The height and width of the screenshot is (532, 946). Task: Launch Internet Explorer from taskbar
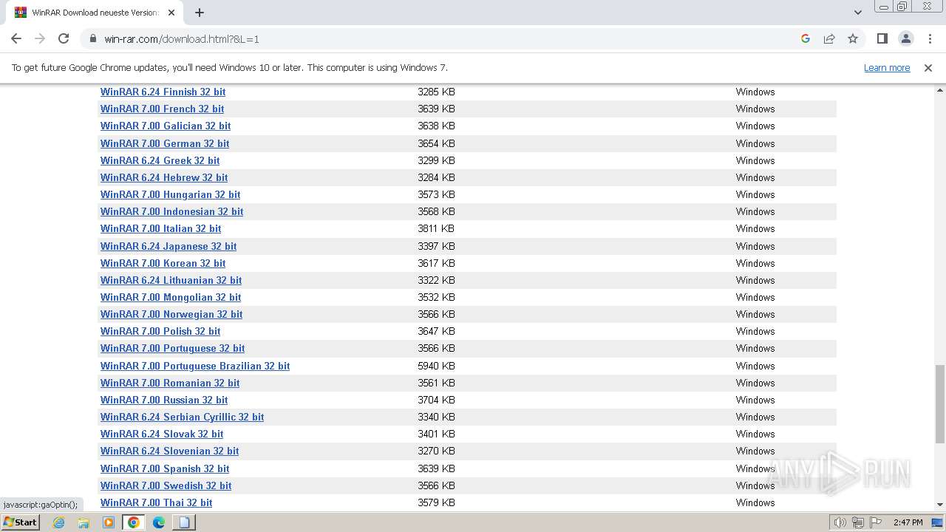tap(58, 522)
